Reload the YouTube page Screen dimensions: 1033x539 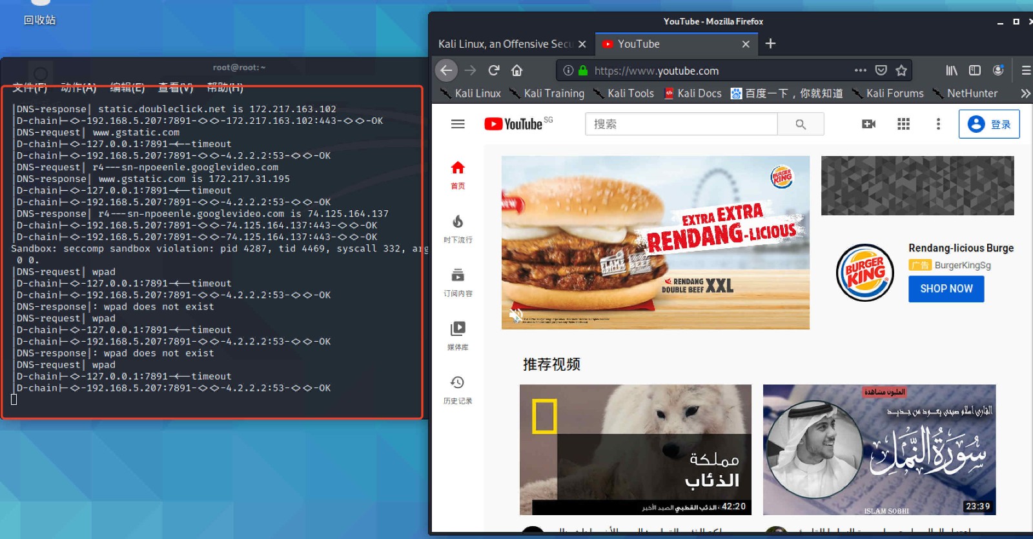(494, 70)
